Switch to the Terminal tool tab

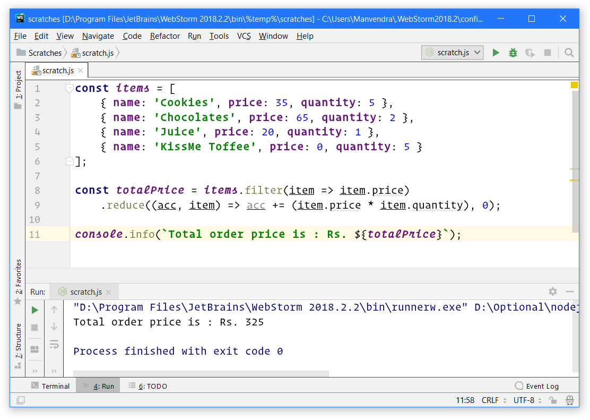coord(50,386)
